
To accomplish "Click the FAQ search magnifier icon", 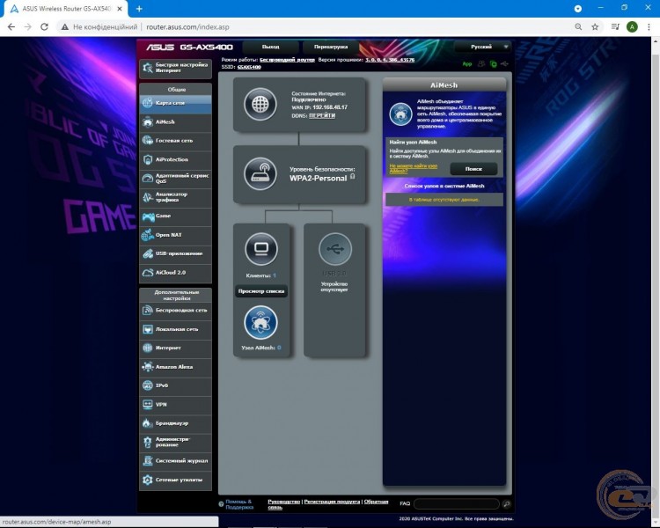I will 506,504.
